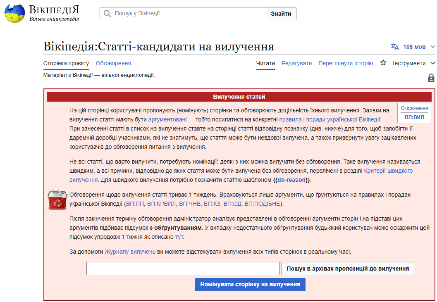Open the db-reason template link

click(291, 180)
